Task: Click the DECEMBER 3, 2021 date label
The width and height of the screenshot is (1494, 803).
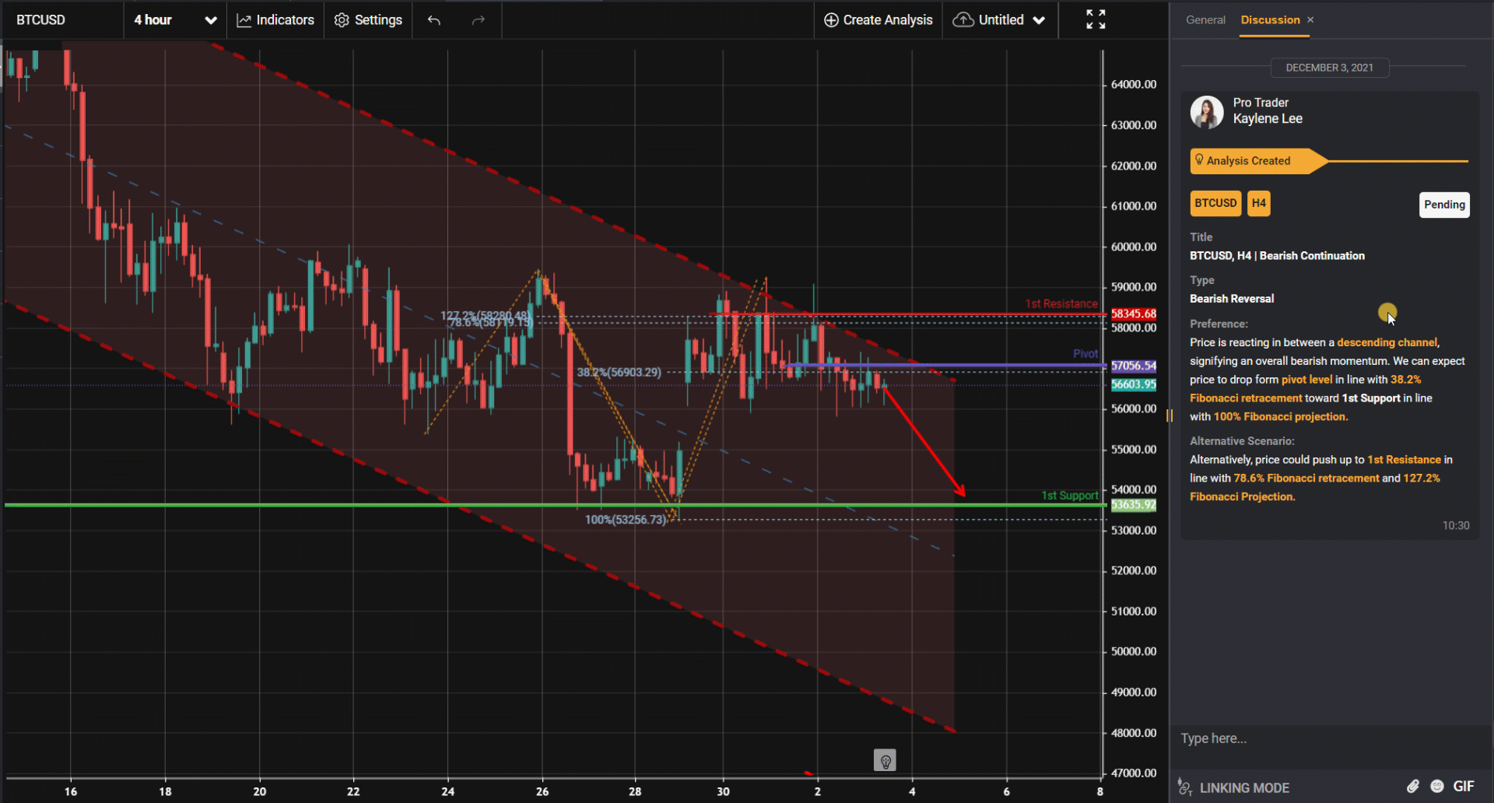Action: tap(1330, 68)
